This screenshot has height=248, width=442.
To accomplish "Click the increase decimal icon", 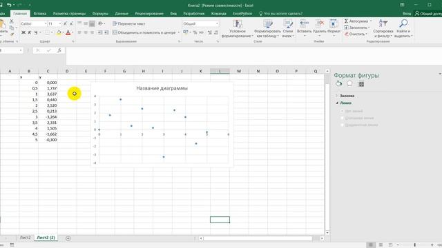I will [210, 32].
